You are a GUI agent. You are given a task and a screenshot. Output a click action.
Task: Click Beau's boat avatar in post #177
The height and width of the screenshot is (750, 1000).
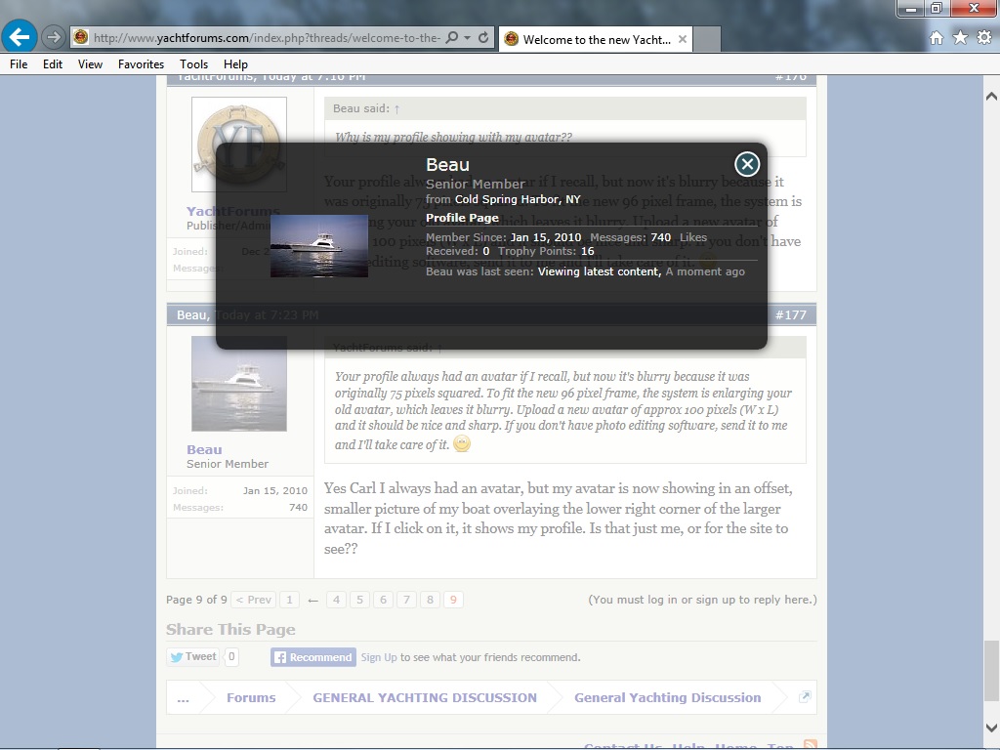coord(239,384)
